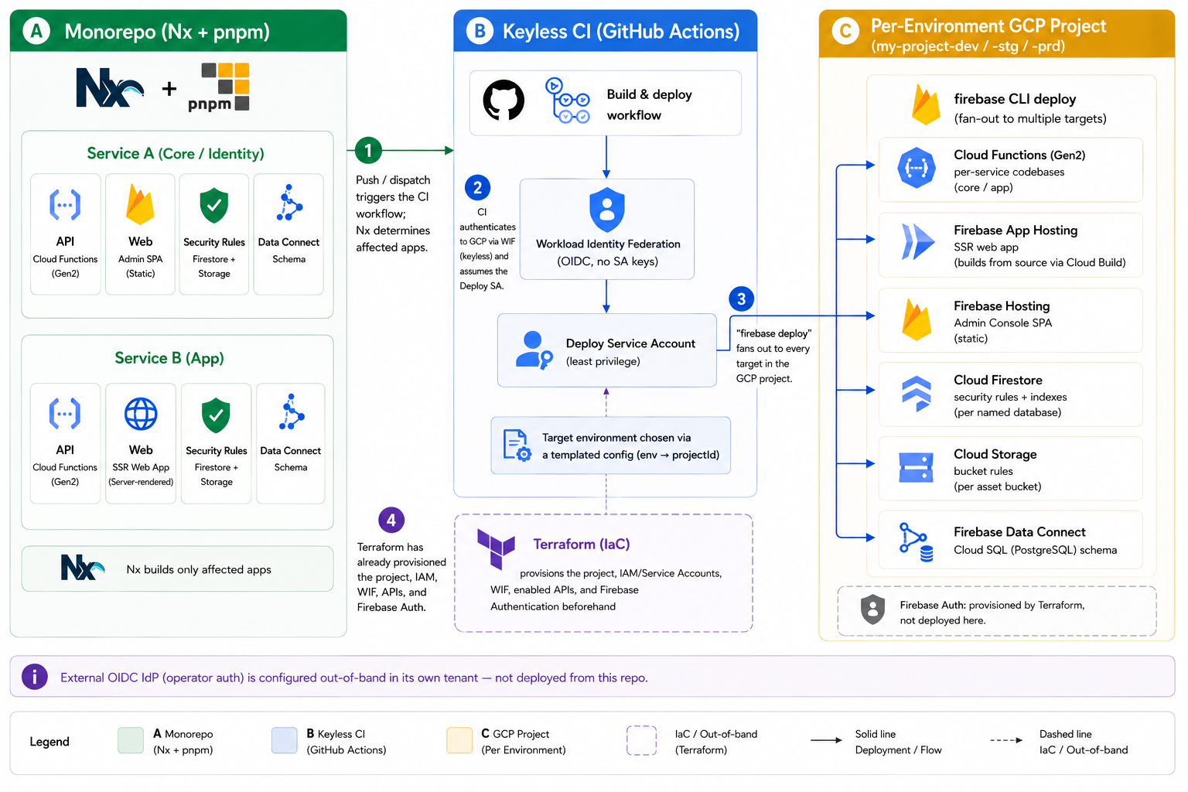Viewport: 1188px width, 792px height.
Task: Click the Cloud Functions (Gen2) hexagon icon
Action: 917,168
